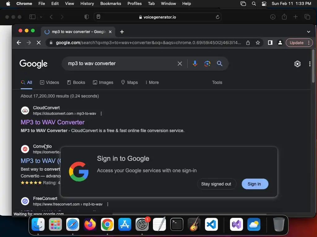Image resolution: width=317 pixels, height=237 pixels.
Task: Open Chrome Update menu button
Action: coord(299,43)
